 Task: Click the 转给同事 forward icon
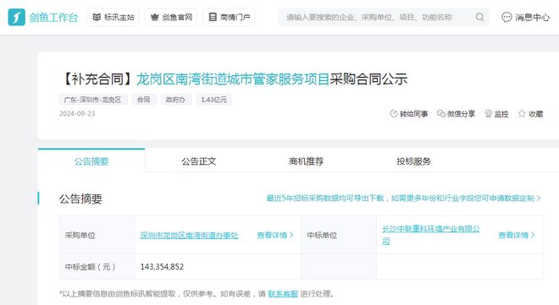click(394, 114)
